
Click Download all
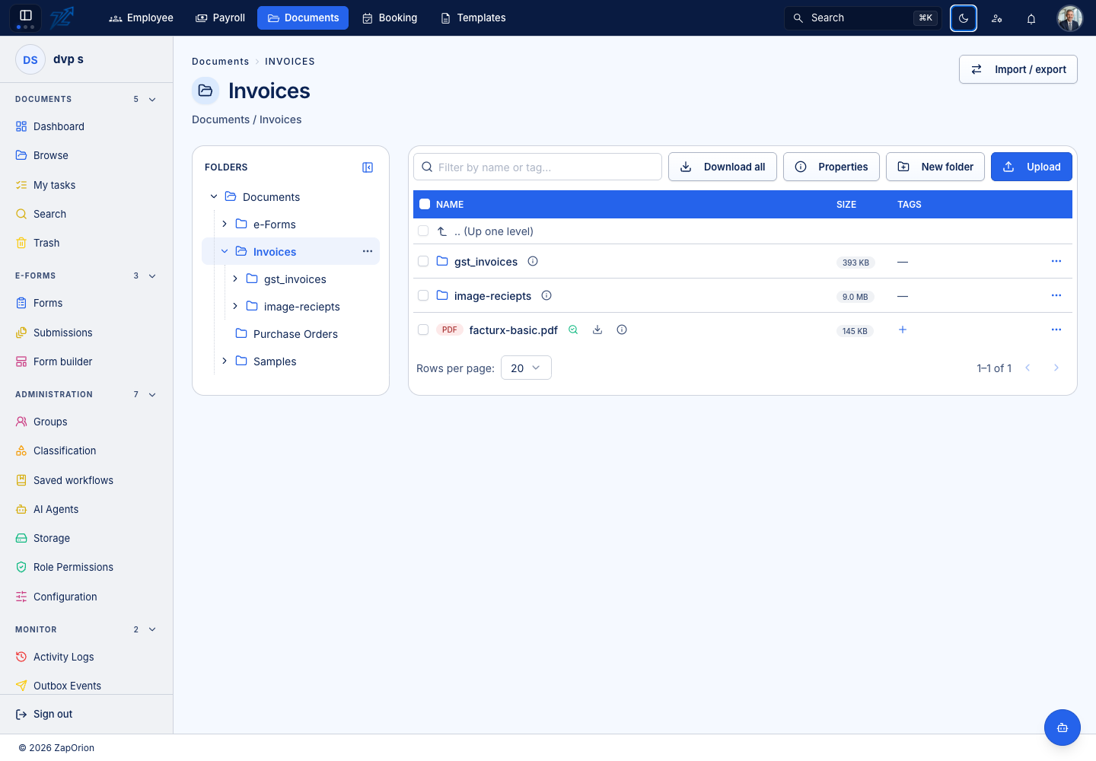pyautogui.click(x=722, y=167)
